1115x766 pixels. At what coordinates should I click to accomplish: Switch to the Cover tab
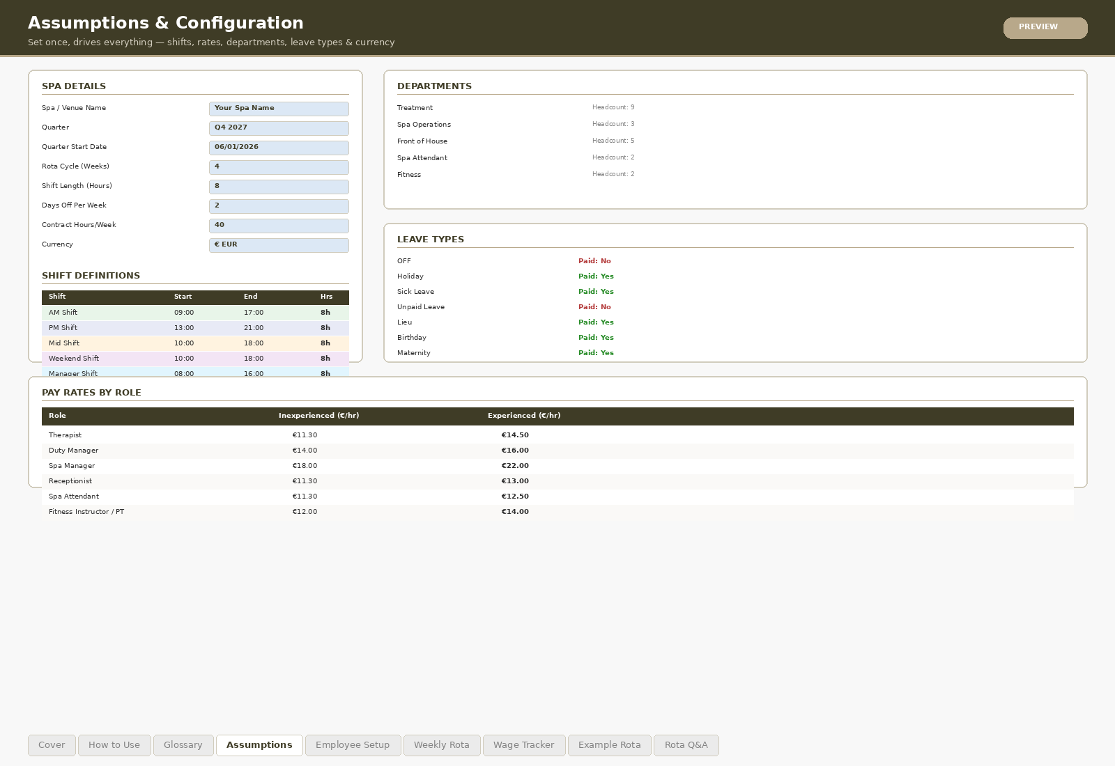tap(51, 744)
